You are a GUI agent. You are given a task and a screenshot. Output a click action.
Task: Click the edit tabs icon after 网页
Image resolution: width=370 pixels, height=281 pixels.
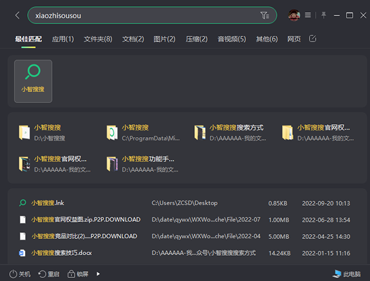pyautogui.click(x=313, y=39)
